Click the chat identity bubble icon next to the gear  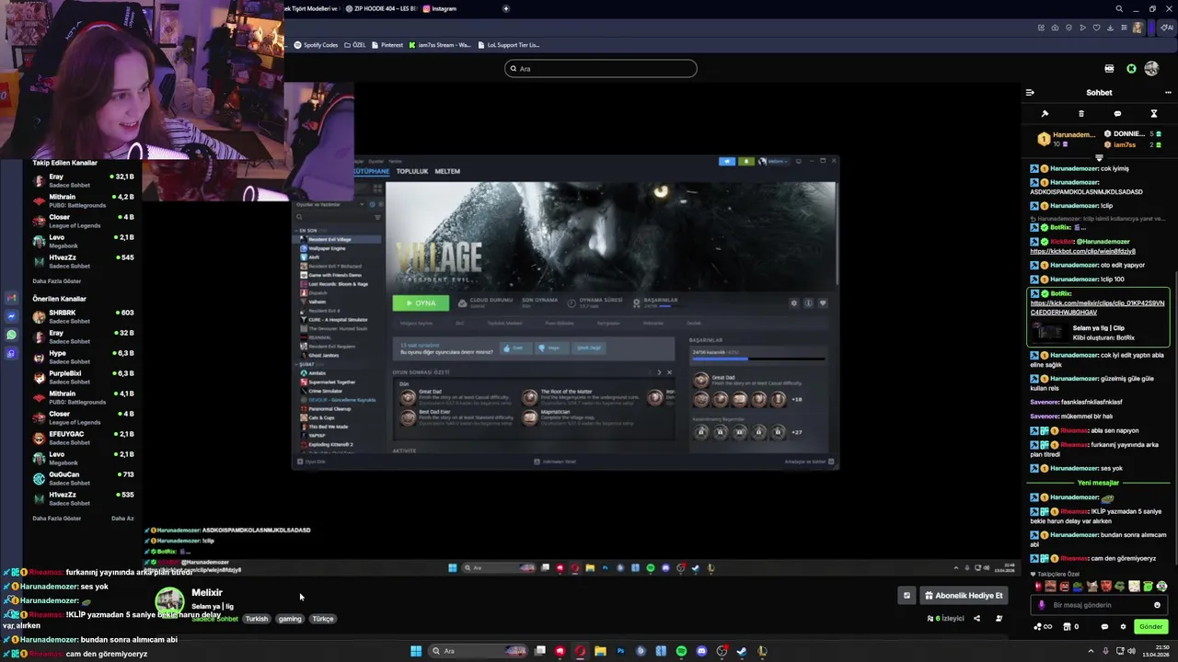pyautogui.click(x=1104, y=627)
